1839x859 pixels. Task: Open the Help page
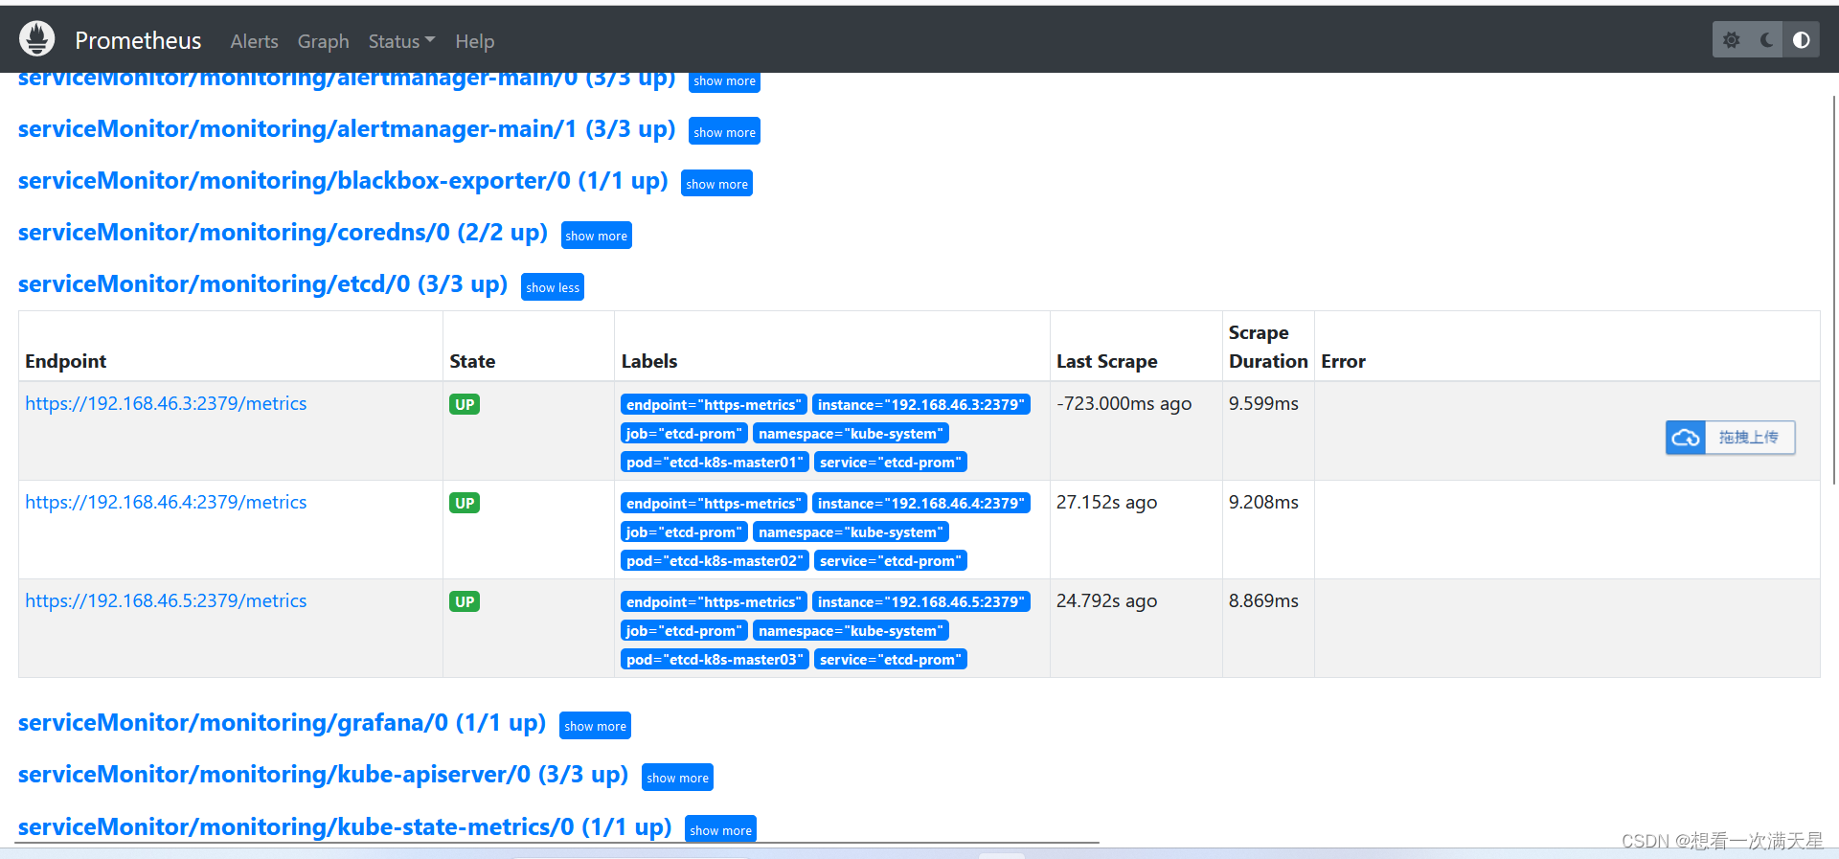[x=474, y=41]
